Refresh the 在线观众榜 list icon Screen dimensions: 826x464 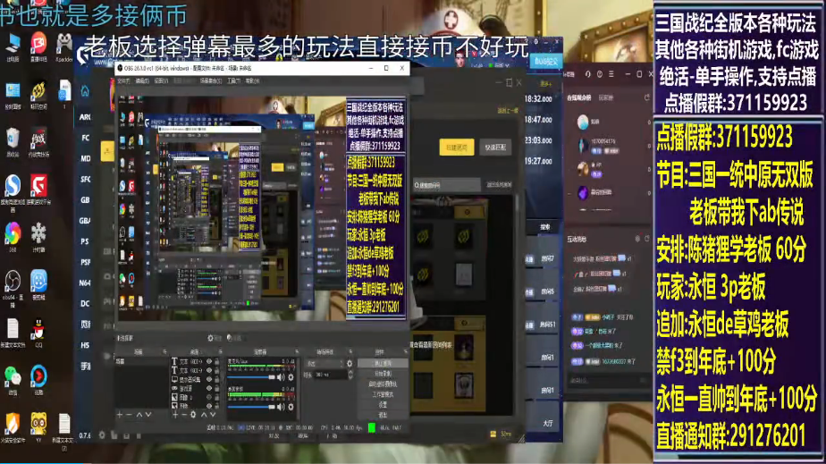(647, 97)
